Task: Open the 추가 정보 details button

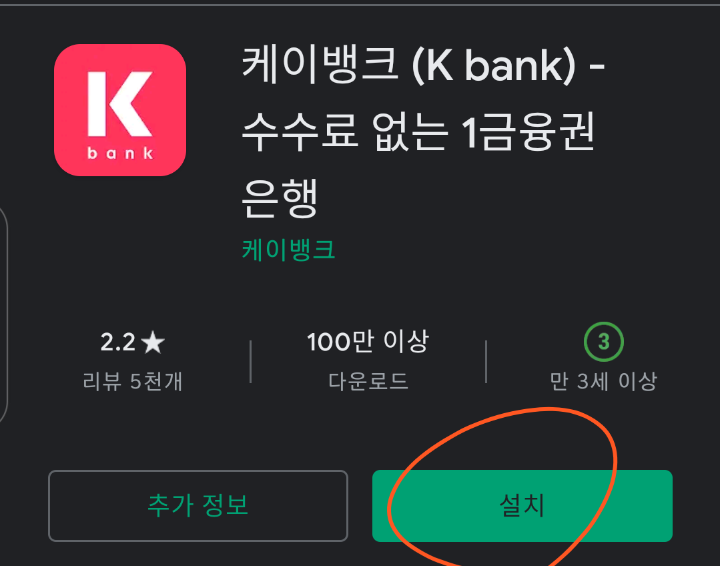Action: [198, 505]
